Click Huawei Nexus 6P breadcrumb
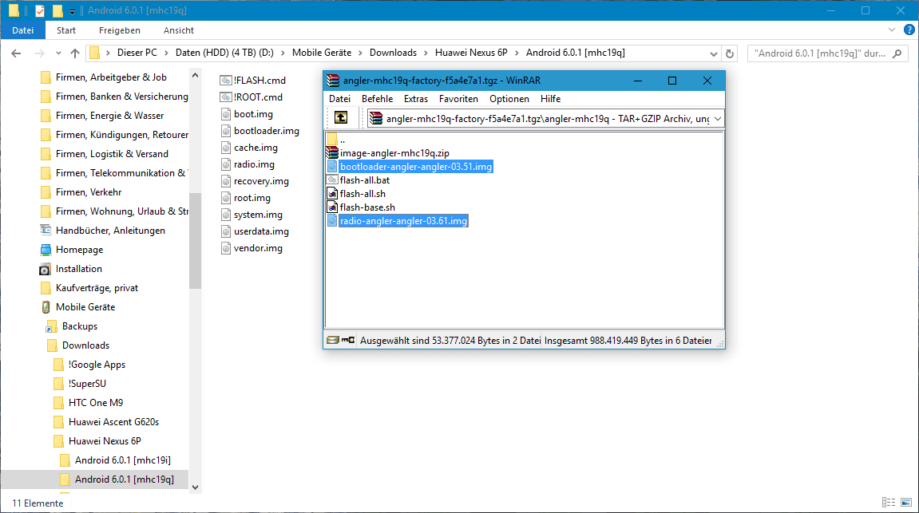 click(x=471, y=53)
